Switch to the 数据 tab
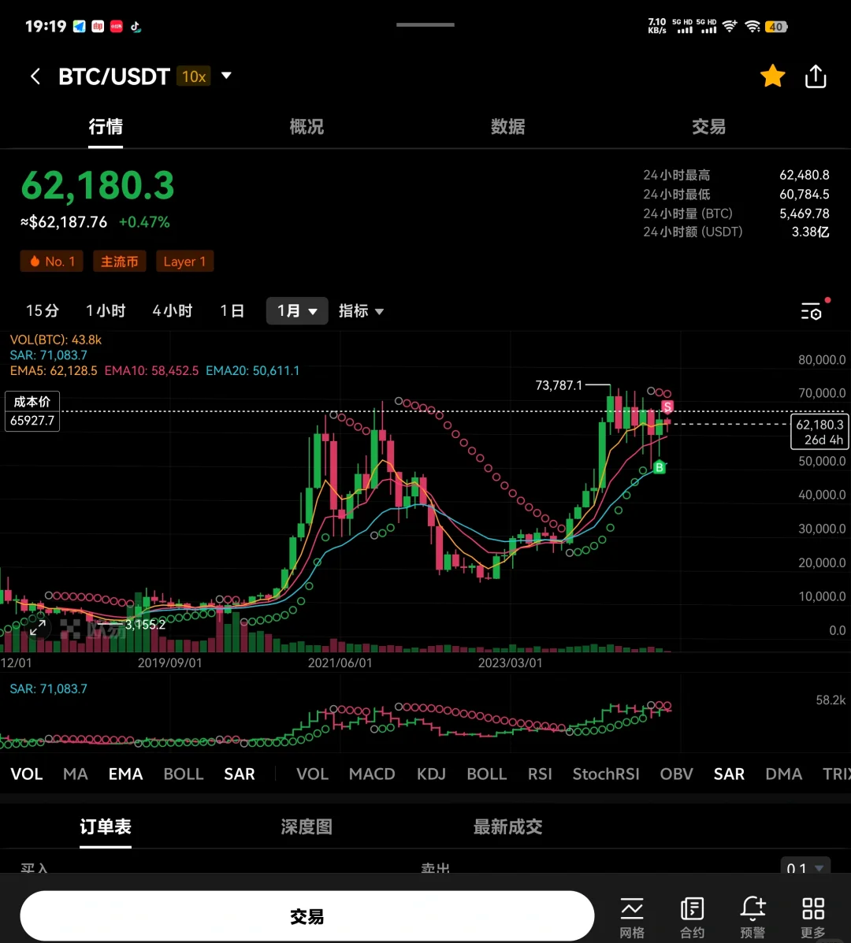The width and height of the screenshot is (851, 943). [507, 127]
